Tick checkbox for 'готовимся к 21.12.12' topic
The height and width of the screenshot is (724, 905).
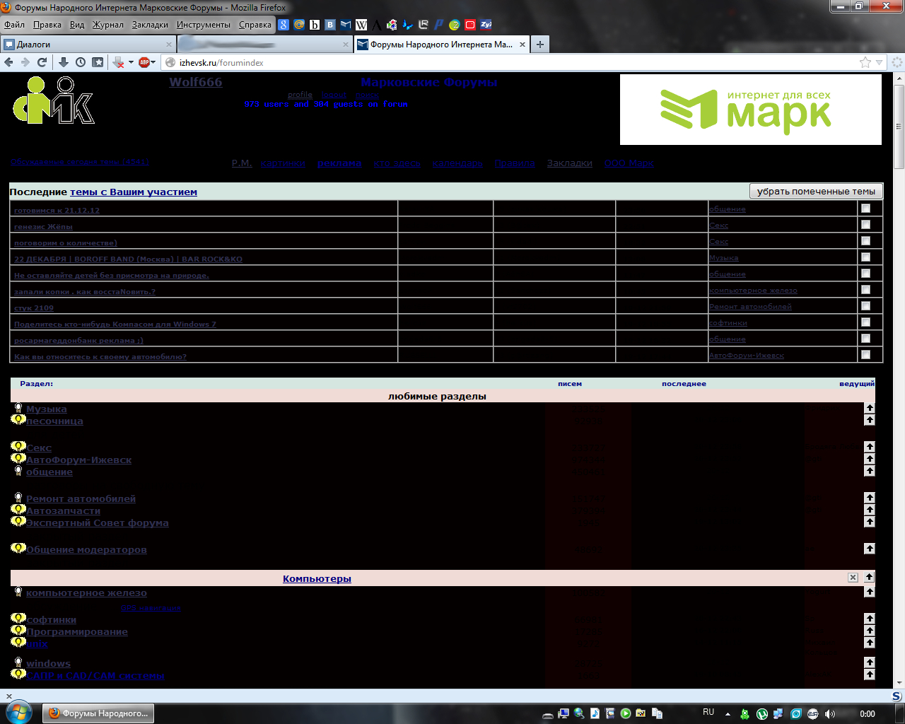pyautogui.click(x=865, y=209)
